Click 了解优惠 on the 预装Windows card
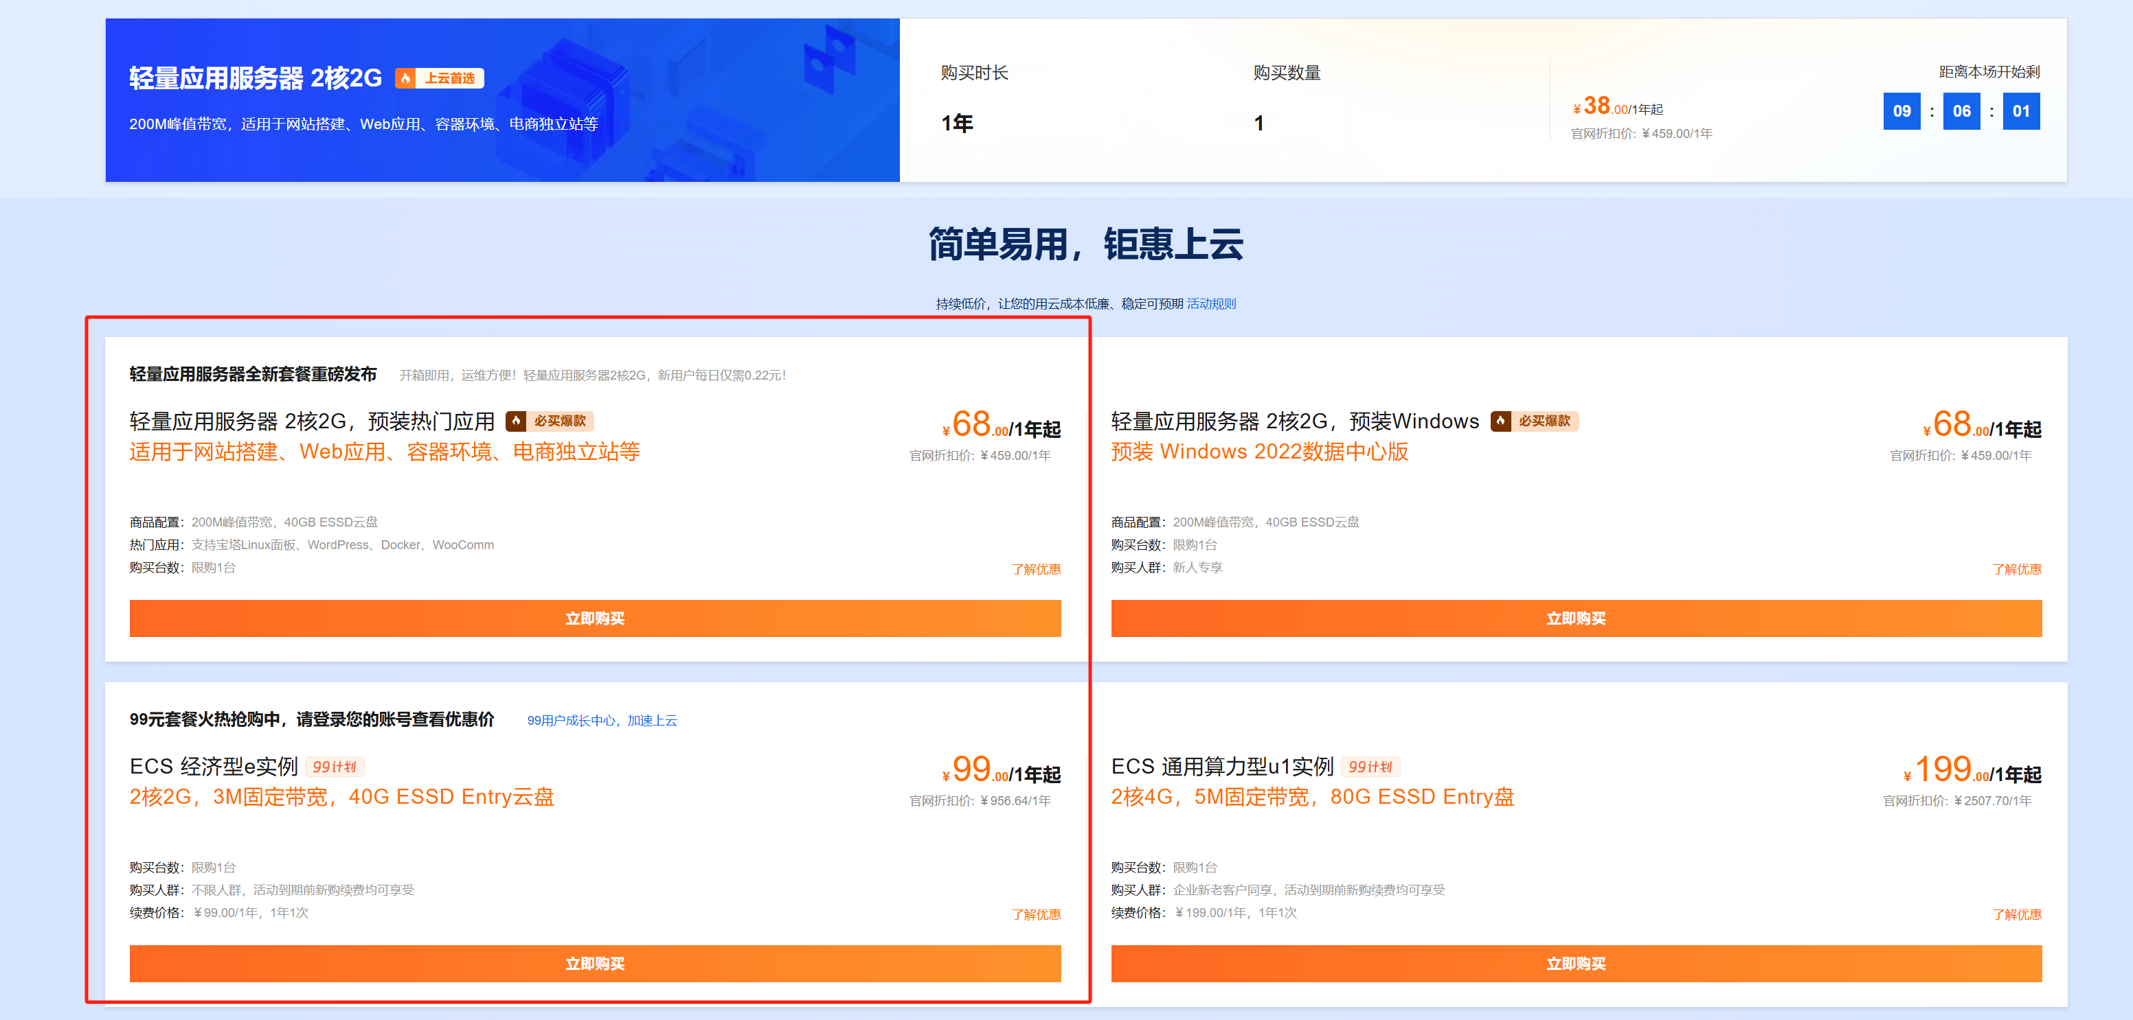Screen dimensions: 2133x1020 tap(2016, 569)
